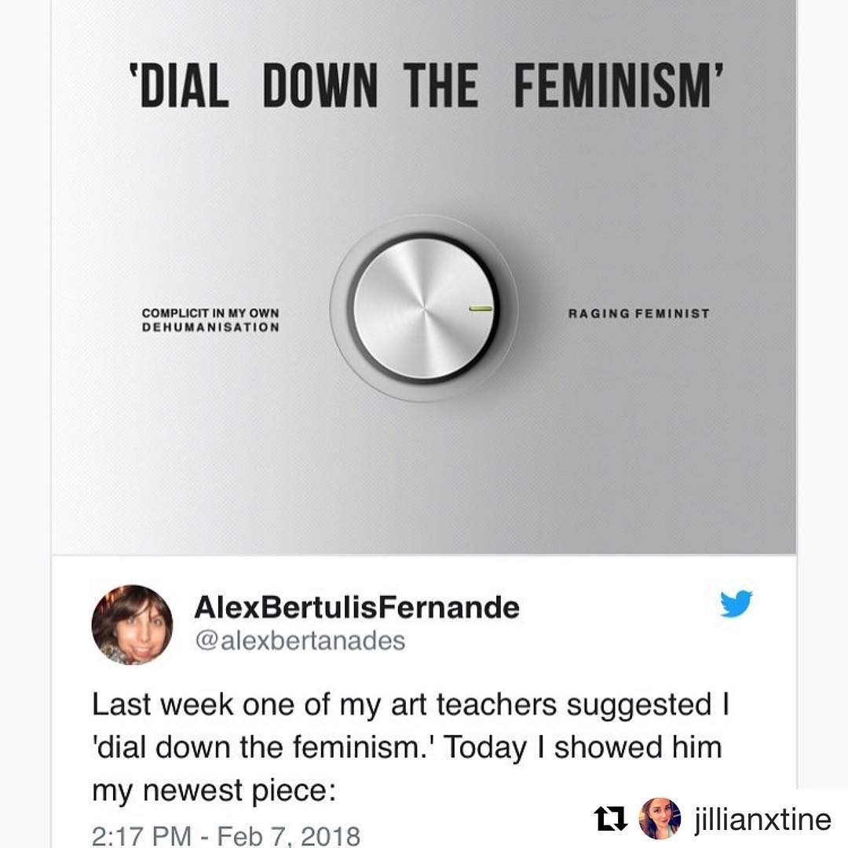Click the Feb 7, 2018 date

289,835
